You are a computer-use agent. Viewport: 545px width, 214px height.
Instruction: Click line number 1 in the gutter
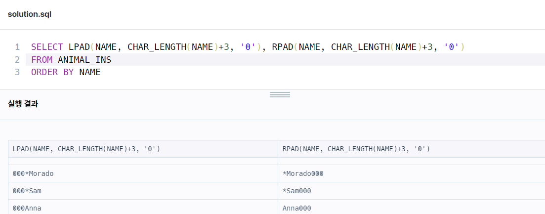(x=17, y=47)
